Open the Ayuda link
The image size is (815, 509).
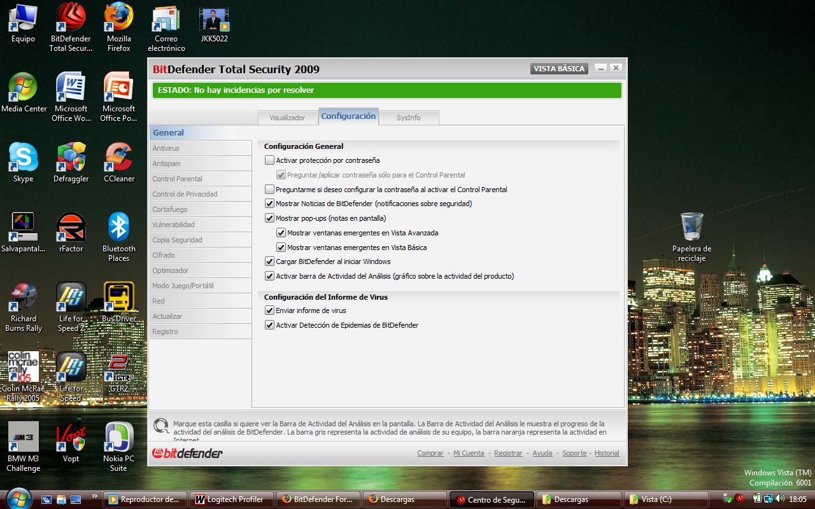point(542,453)
